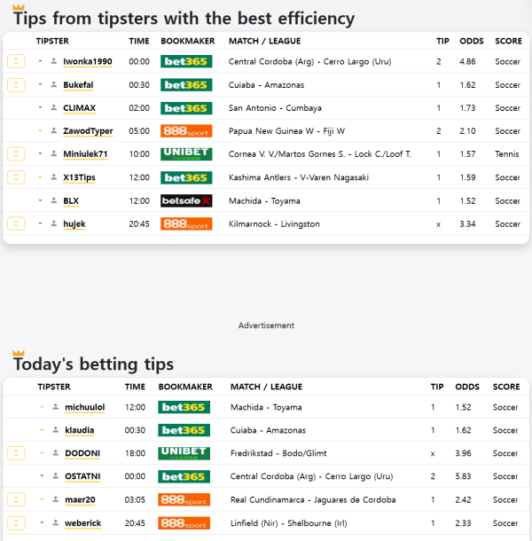Open OSTATNI tipster profile
The height and width of the screenshot is (541, 532).
[x=82, y=476]
